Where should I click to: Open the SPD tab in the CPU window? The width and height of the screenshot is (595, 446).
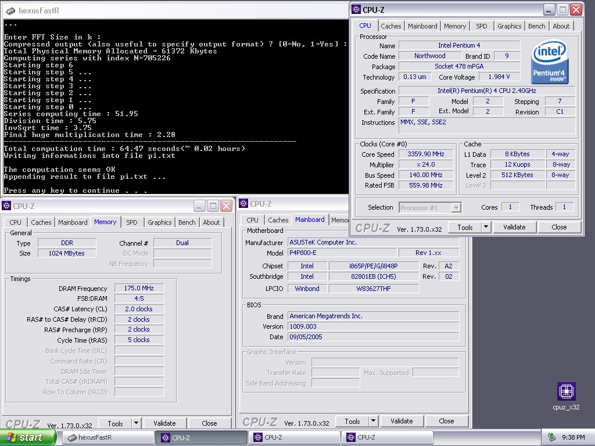click(481, 26)
